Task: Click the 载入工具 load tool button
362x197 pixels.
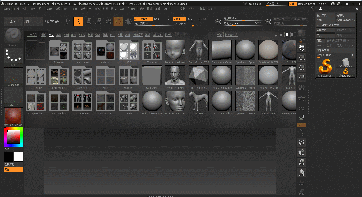Action: pos(325,15)
